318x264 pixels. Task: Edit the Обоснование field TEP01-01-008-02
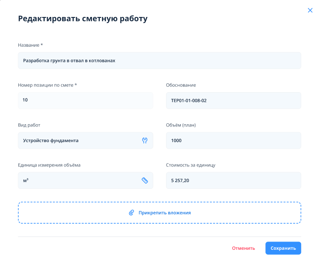pyautogui.click(x=233, y=100)
